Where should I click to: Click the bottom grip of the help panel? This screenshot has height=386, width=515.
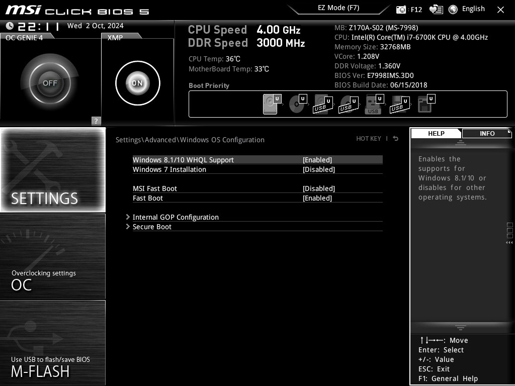click(x=461, y=327)
